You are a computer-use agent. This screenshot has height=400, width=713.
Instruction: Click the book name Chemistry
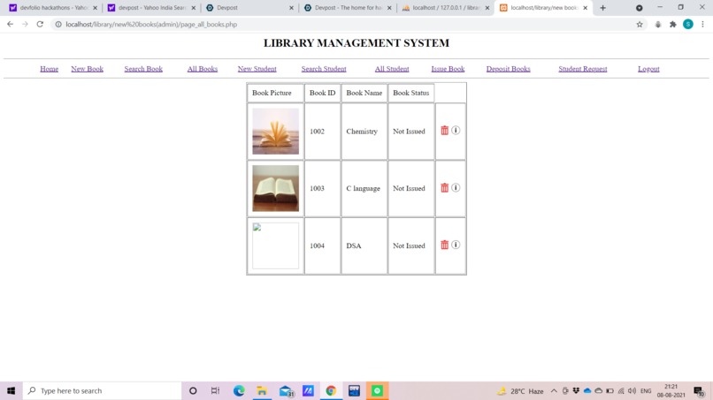pyautogui.click(x=362, y=132)
